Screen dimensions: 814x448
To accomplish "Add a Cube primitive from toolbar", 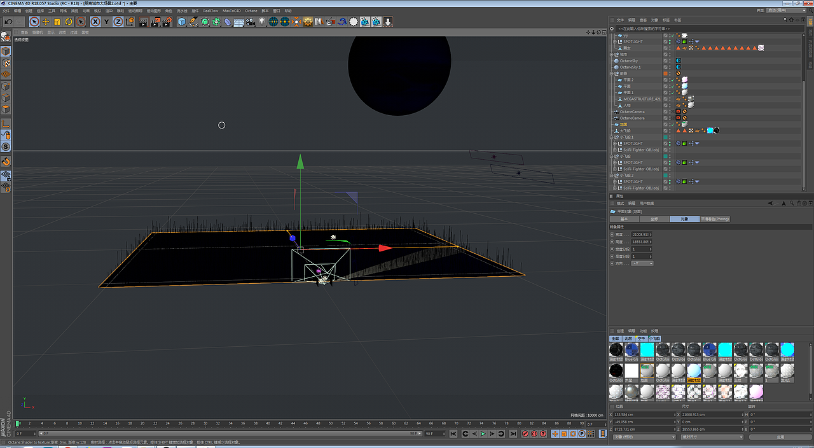I will pos(182,22).
